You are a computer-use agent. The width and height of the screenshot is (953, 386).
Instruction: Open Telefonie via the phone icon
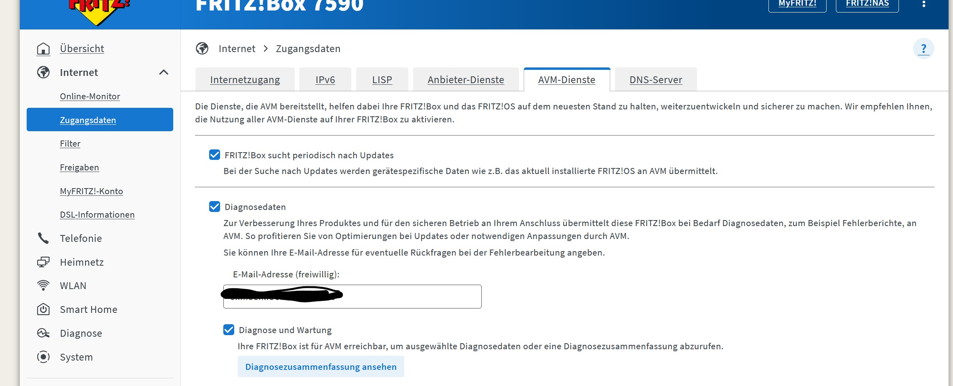pos(43,238)
